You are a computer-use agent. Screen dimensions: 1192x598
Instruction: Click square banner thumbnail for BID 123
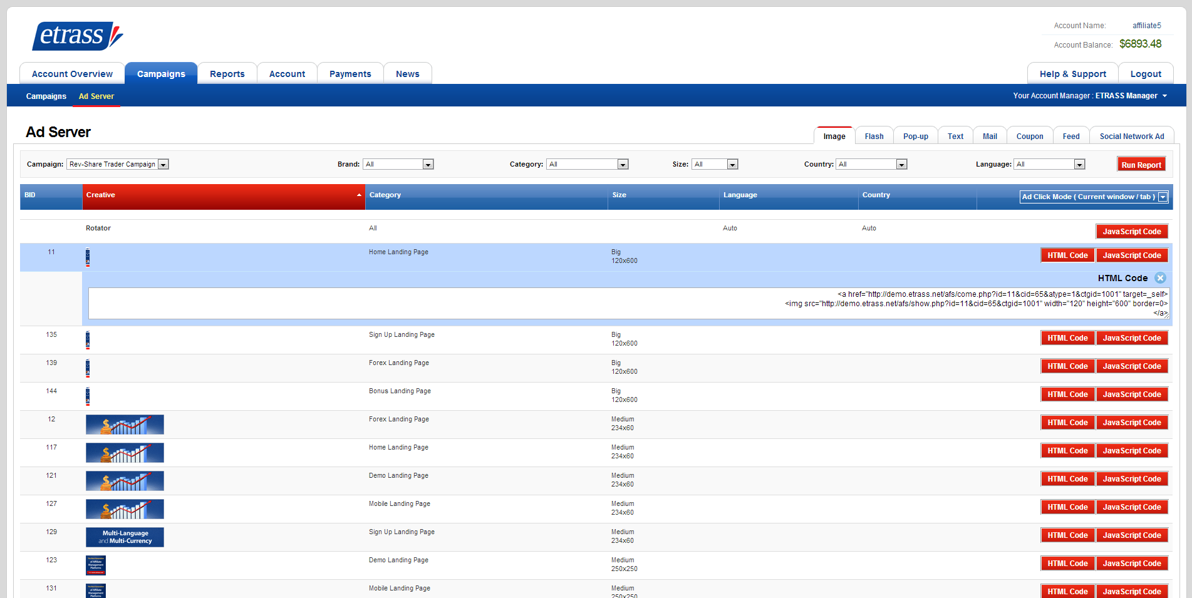[96, 565]
